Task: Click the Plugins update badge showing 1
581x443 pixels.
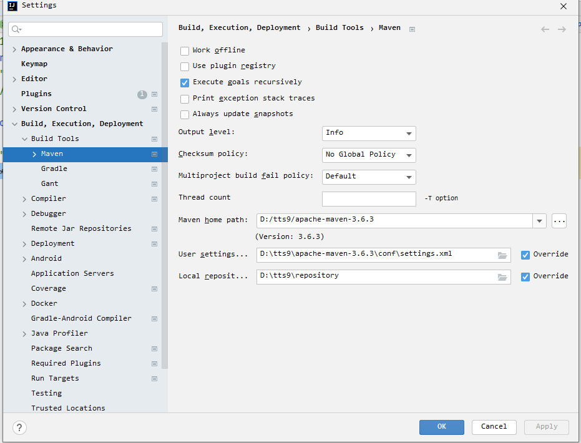Action: click(142, 94)
